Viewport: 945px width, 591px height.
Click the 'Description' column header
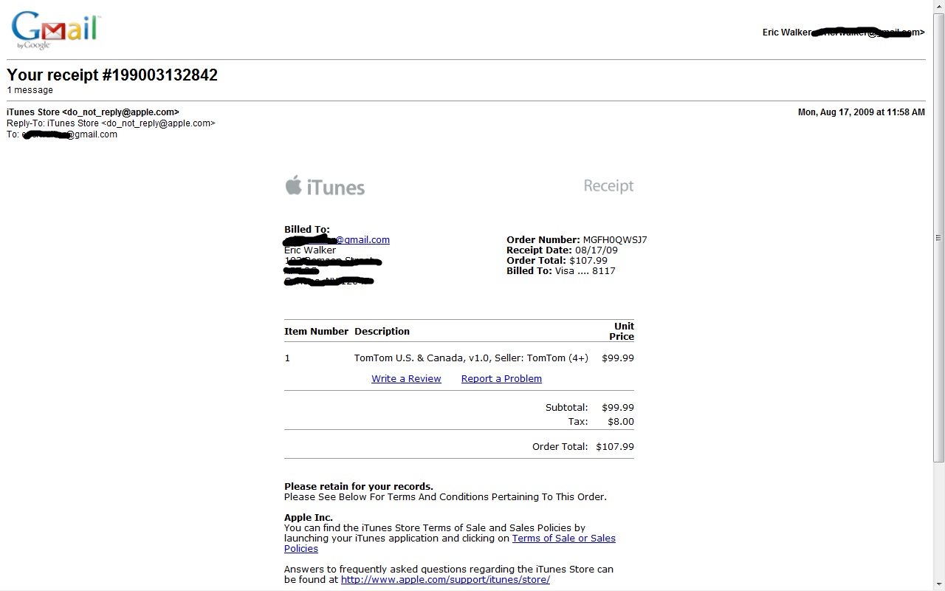382,332
